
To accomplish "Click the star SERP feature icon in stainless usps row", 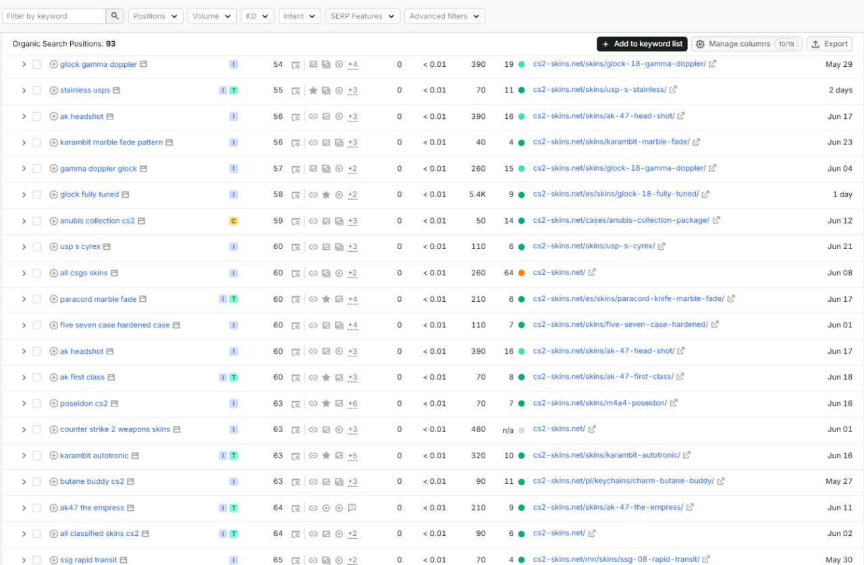I will pyautogui.click(x=313, y=90).
